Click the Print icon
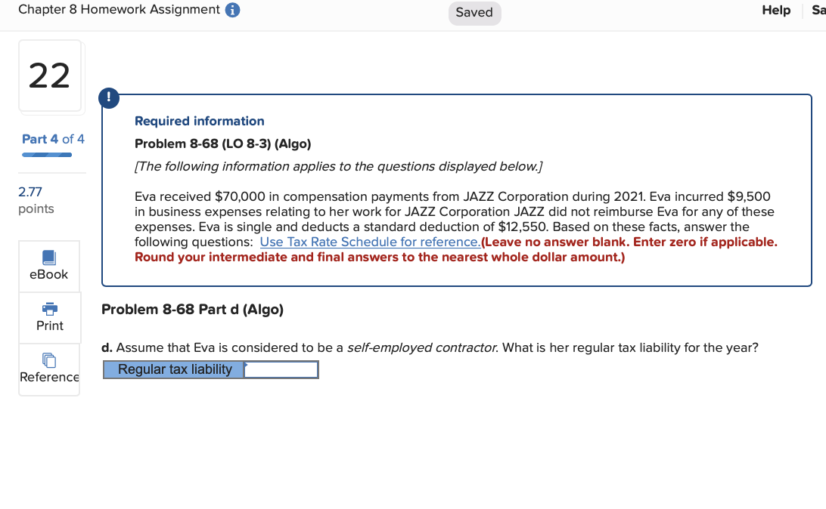This screenshot has width=826, height=509. 48,317
